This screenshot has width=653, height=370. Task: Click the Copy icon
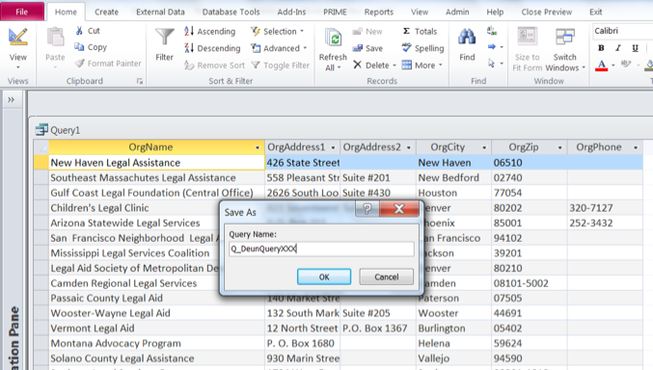pos(79,46)
